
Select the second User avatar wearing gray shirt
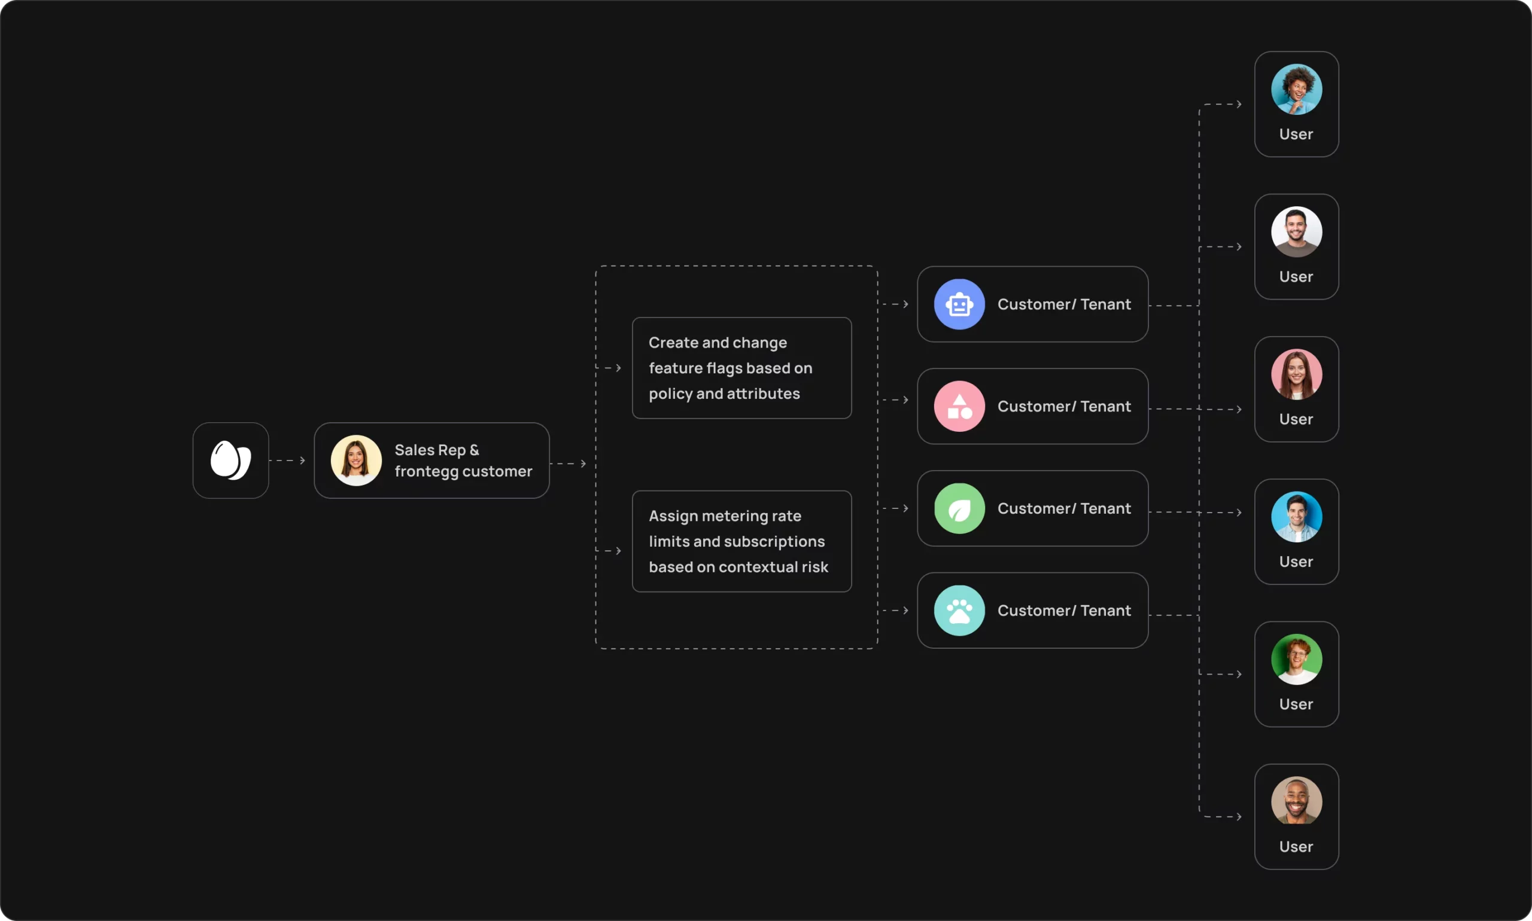click(1297, 230)
